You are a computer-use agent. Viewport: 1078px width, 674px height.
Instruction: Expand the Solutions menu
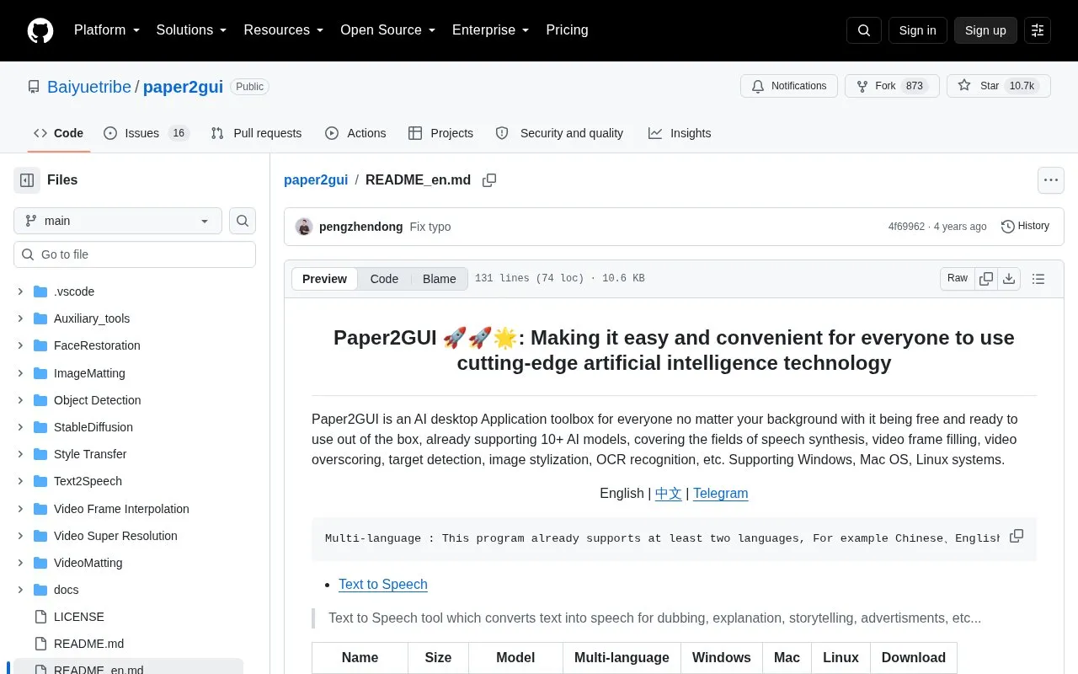tap(192, 30)
